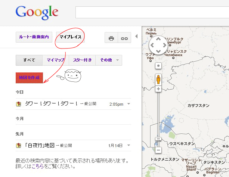The image size is (229, 177).
Task: Click the link chain icon button
Action: pos(124,38)
